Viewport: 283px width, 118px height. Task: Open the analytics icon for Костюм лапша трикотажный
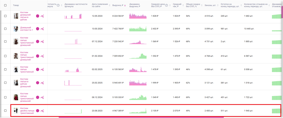point(42,69)
